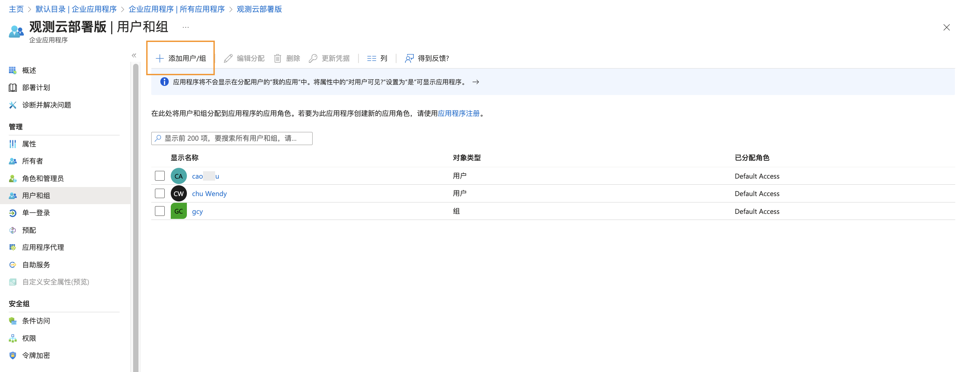Focus the users and groups search field
The width and height of the screenshot is (966, 372).
click(x=232, y=138)
